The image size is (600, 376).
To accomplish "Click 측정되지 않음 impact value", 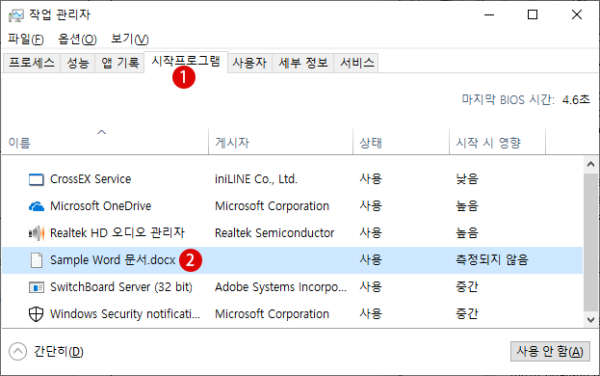I will (x=492, y=260).
